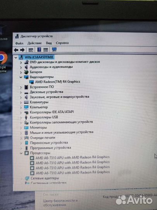157x210 pixels.
Task: Click the Батареи battery icon
Action: point(26,72)
